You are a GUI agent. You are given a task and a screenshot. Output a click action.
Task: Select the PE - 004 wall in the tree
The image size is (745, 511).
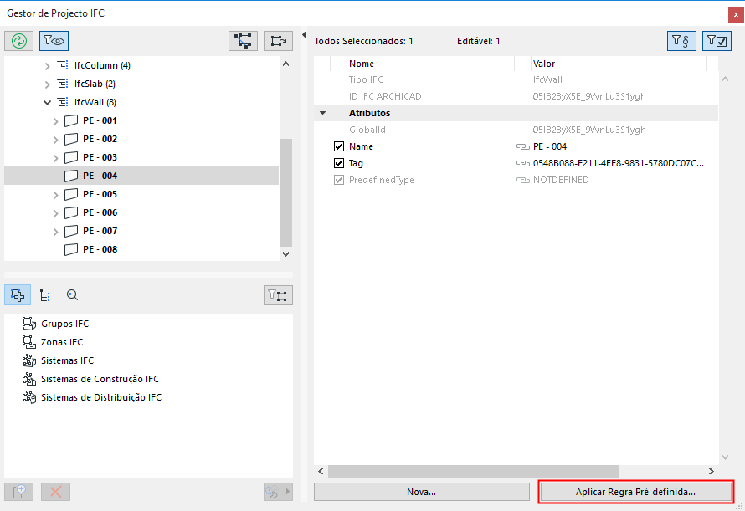coord(141,176)
